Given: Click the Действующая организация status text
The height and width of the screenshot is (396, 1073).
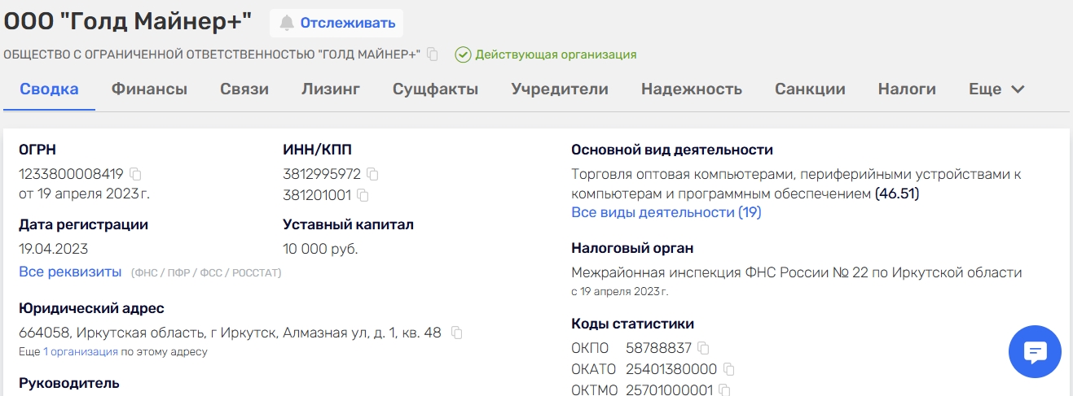Looking at the screenshot, I should click(x=556, y=54).
